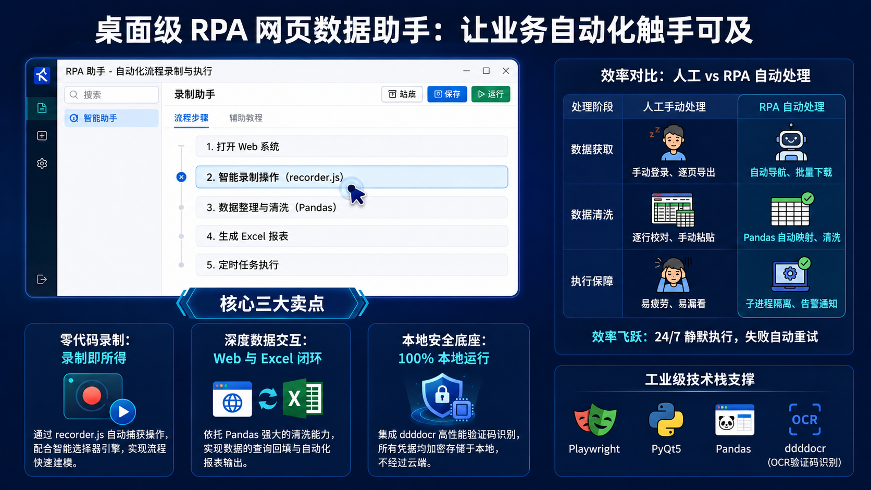The width and height of the screenshot is (871, 490).
Task: Click the RPA 自动处理 column header
Action: 792,107
